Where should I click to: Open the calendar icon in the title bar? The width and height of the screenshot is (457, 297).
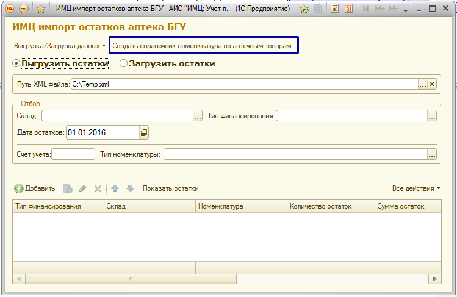(348, 9)
